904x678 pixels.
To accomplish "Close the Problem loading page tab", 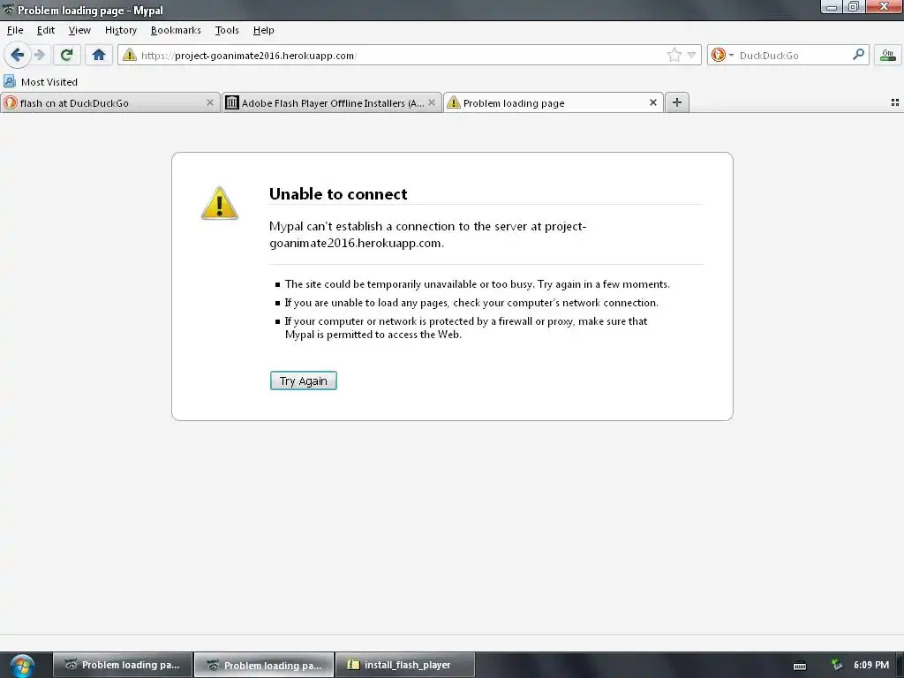I will coord(653,102).
